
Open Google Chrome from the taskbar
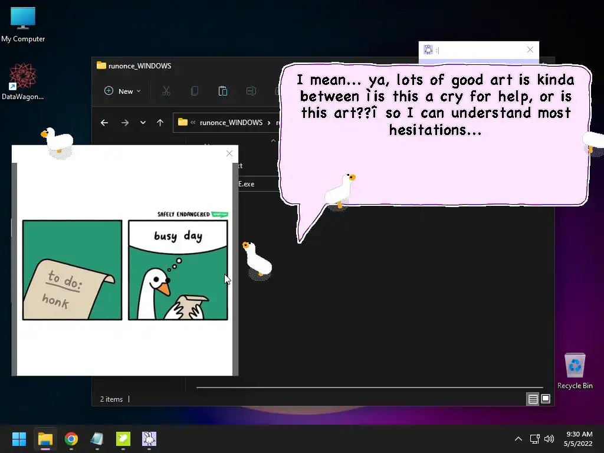pyautogui.click(x=71, y=439)
